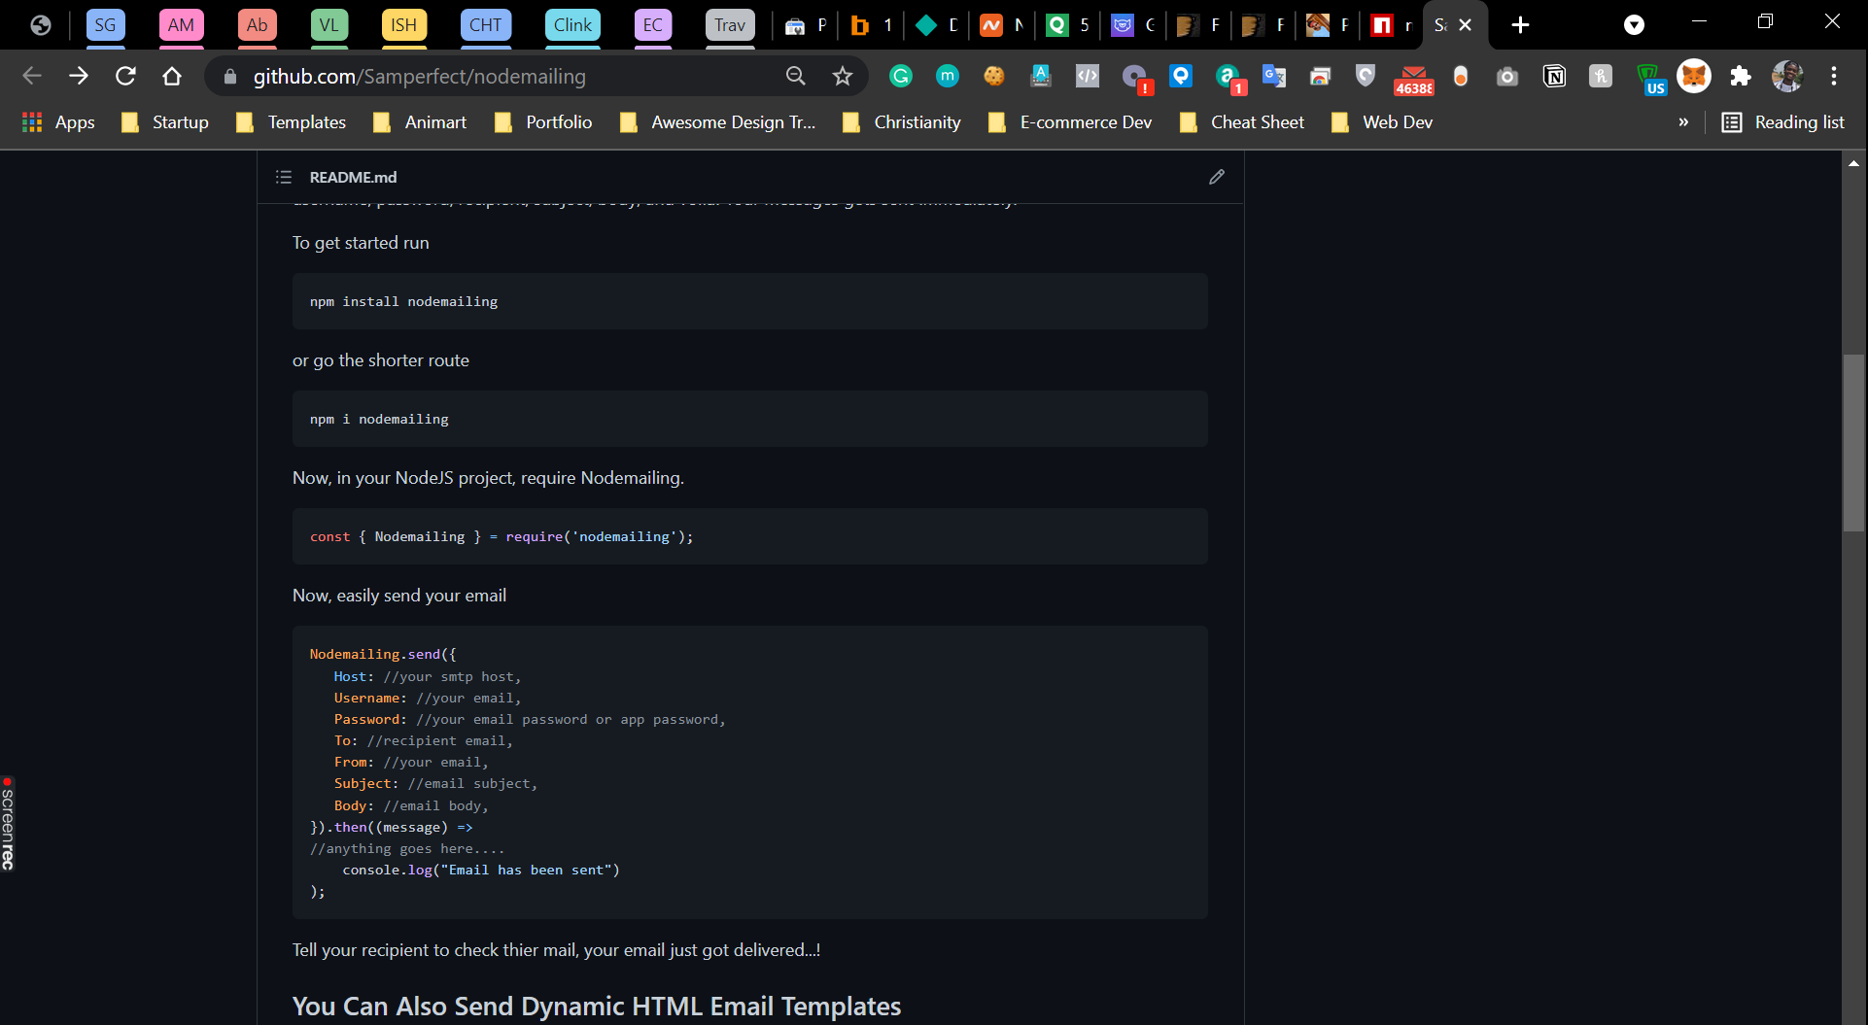
Task: Open Chrome three-dot menu
Action: point(1834,76)
